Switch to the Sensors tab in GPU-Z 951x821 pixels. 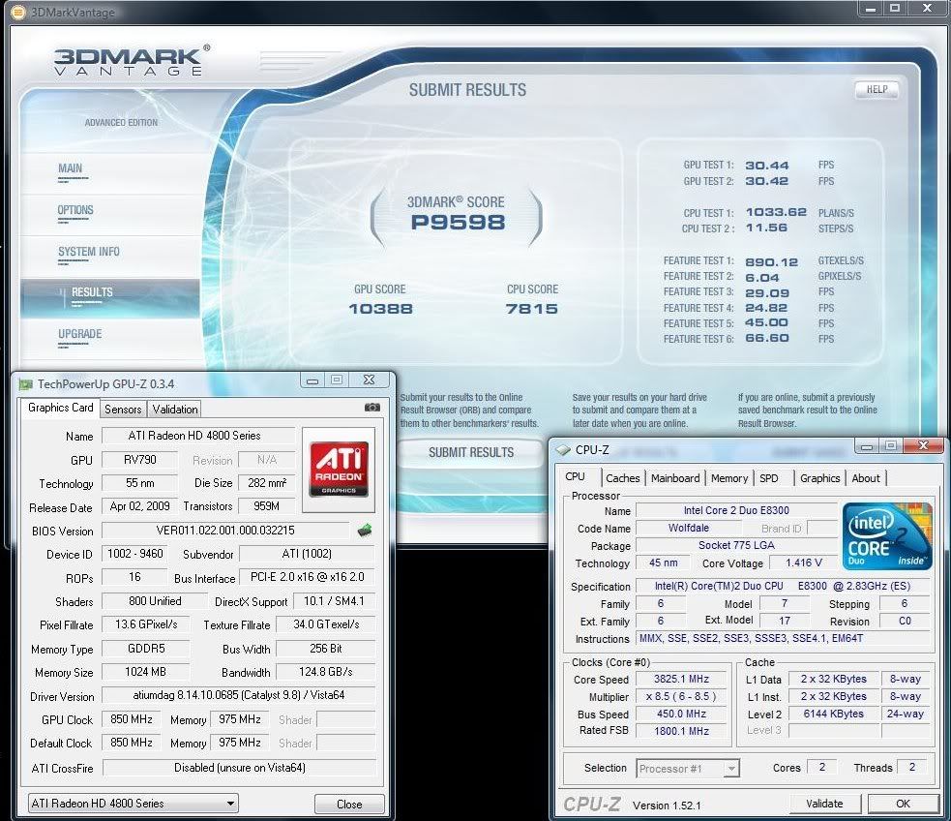(123, 409)
